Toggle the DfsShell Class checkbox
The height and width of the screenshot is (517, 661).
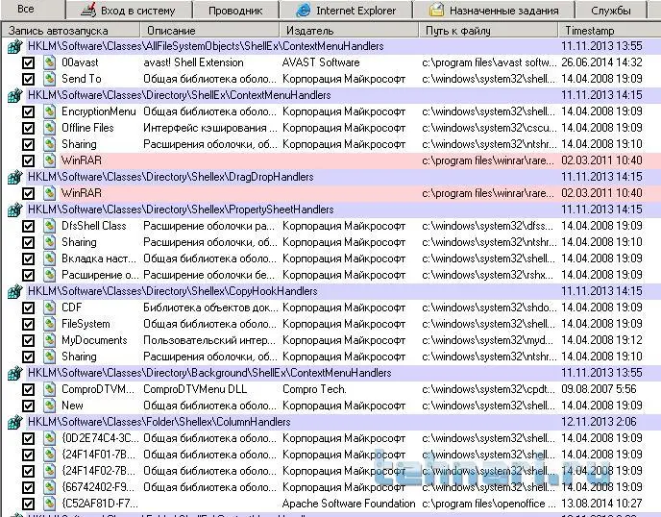point(28,227)
